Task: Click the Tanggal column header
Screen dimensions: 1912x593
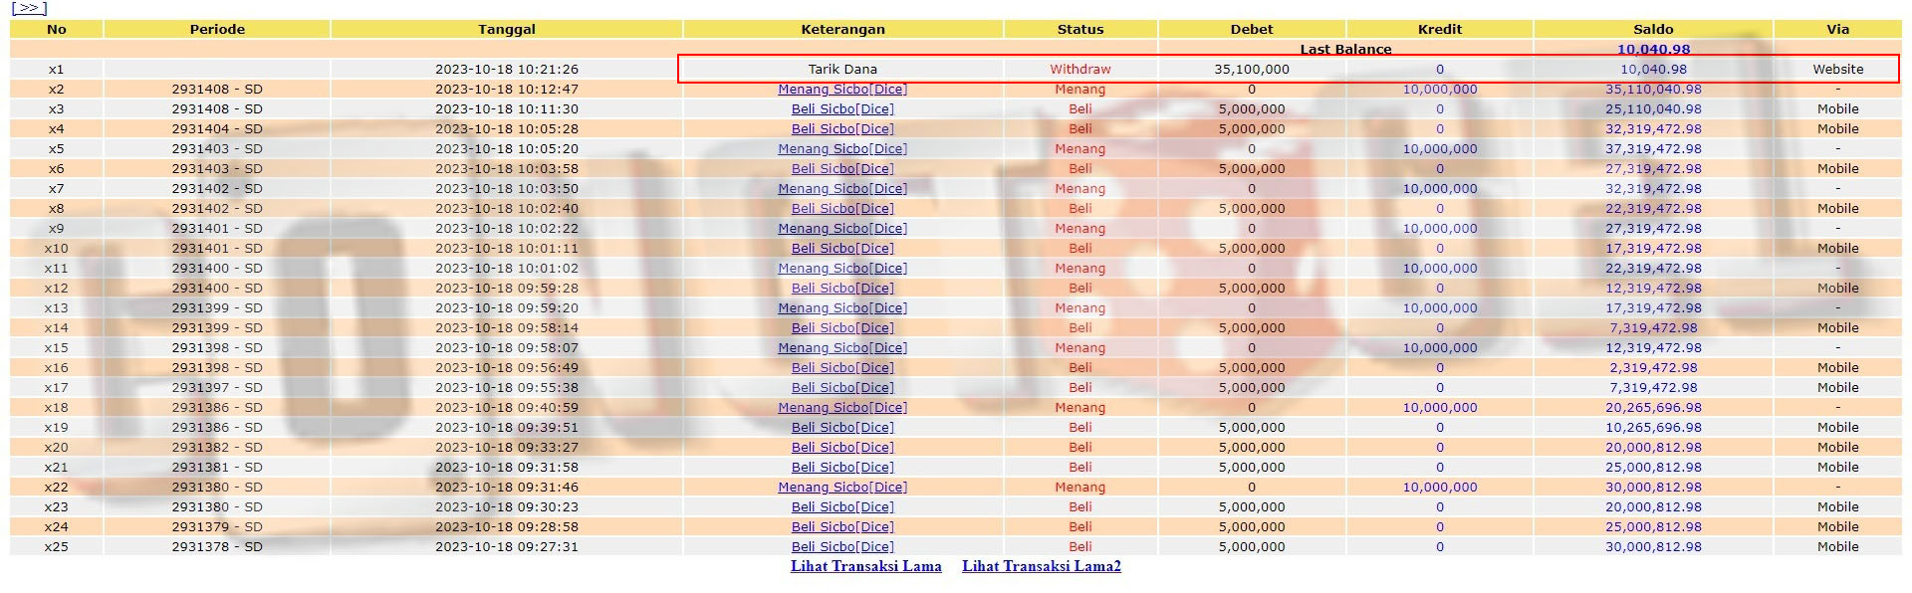Action: [x=506, y=30]
